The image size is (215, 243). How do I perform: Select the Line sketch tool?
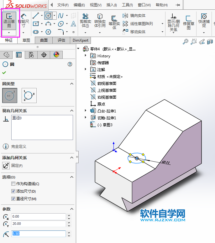click(36, 16)
